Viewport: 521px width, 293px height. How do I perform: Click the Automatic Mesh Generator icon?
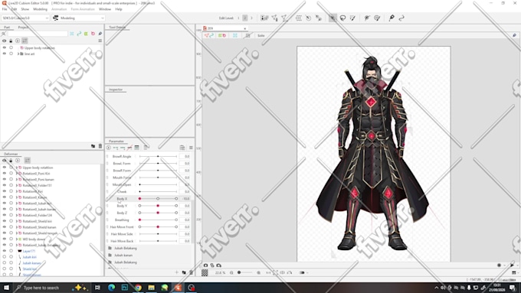pyautogui.click(x=284, y=18)
